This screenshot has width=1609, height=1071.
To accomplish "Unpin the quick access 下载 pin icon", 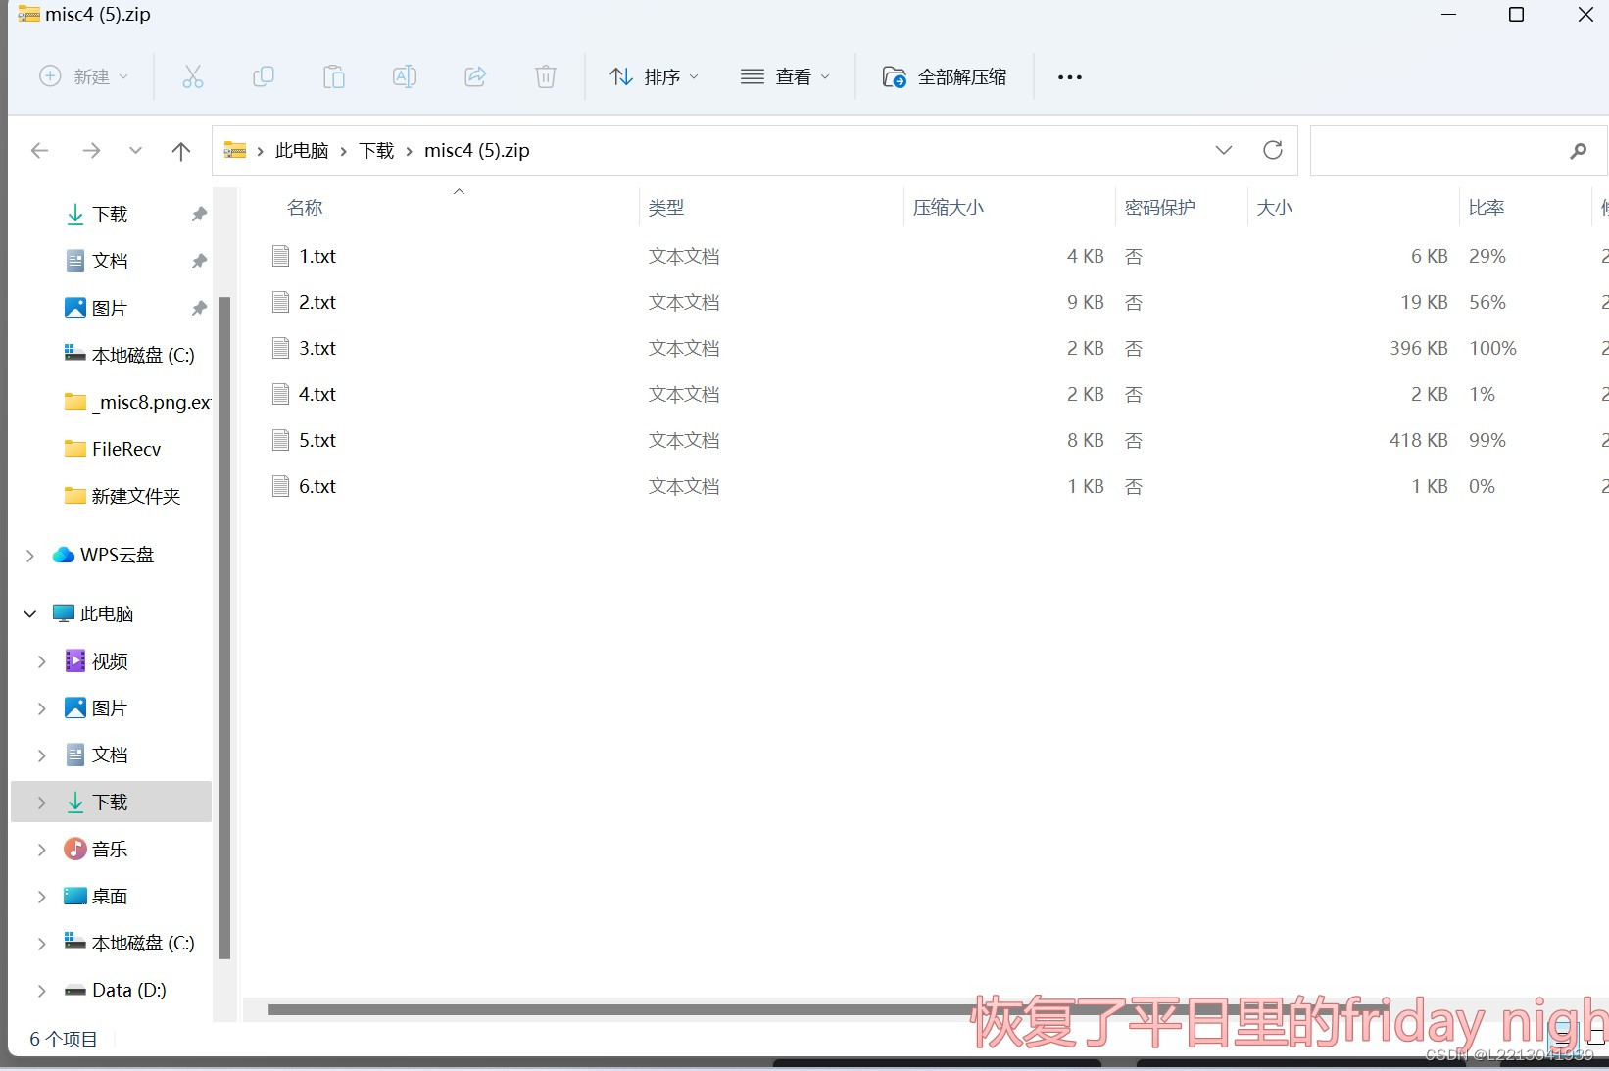I will pos(199,214).
